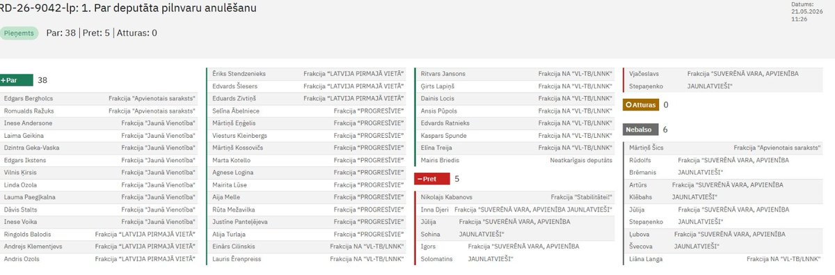Select the Agnese Logina row

click(306, 173)
